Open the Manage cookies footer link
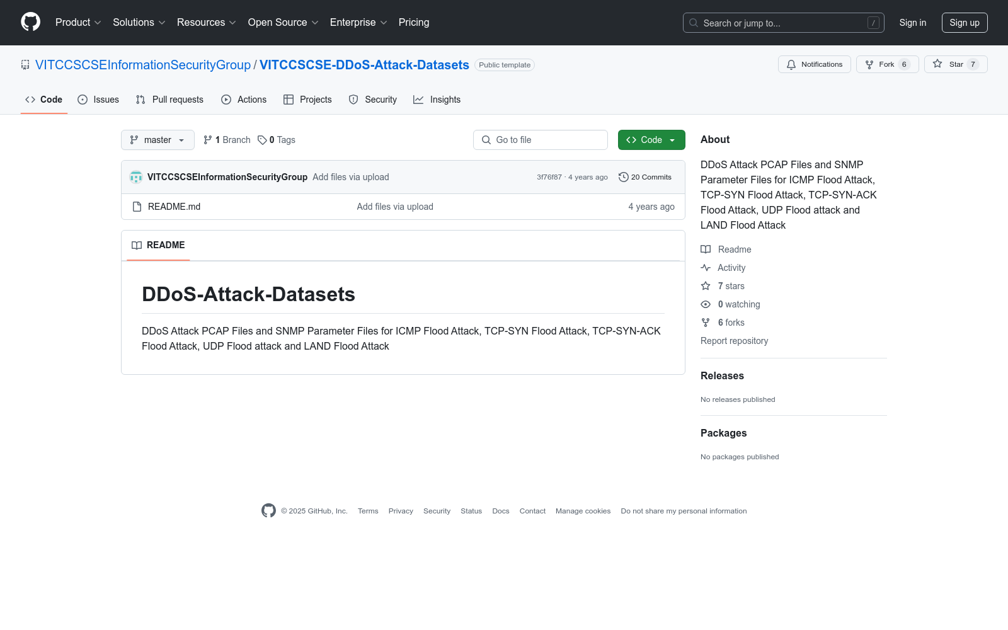Image resolution: width=1008 pixels, height=630 pixels. coord(583,511)
